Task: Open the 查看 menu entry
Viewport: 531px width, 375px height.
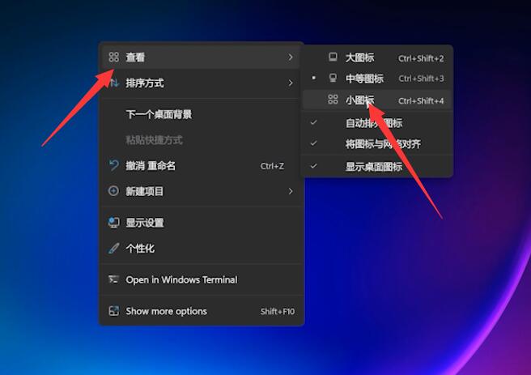Action: pyautogui.click(x=202, y=58)
